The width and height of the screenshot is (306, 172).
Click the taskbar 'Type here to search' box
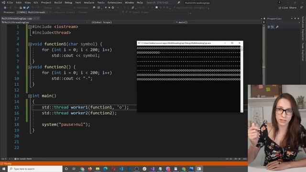coord(35,169)
